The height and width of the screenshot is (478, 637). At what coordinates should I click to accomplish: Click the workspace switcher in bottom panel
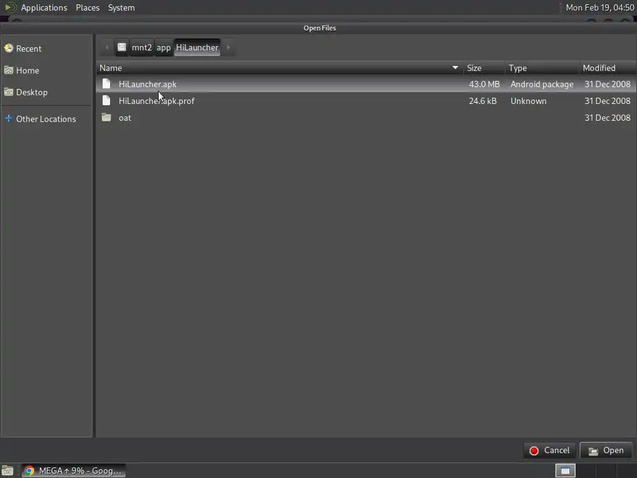tap(565, 471)
